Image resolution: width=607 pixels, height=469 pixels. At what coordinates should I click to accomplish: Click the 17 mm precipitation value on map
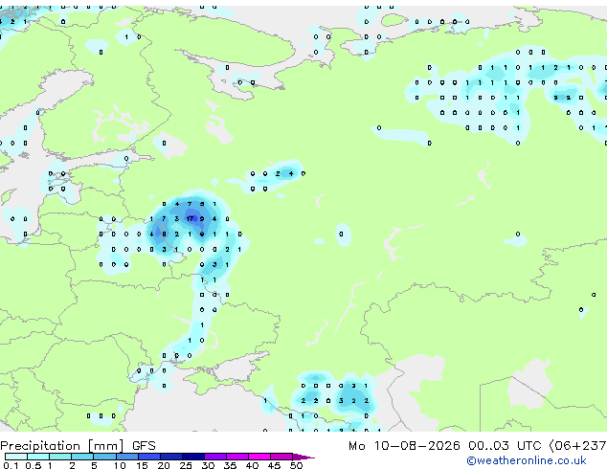190,219
